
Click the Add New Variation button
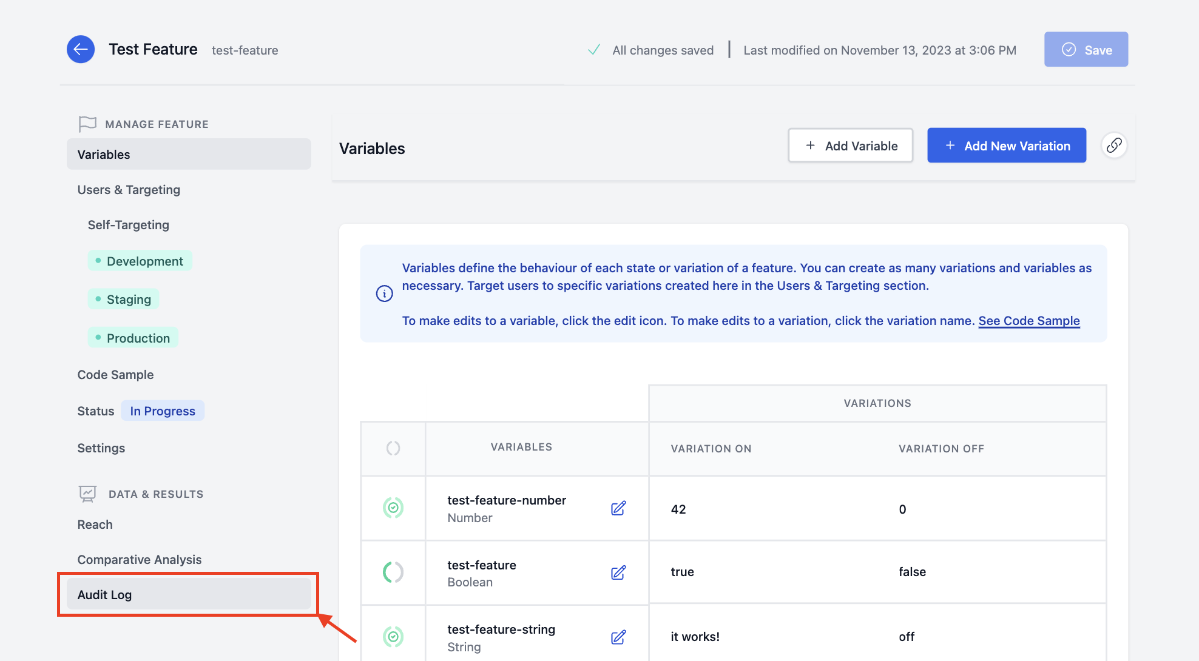(1007, 146)
